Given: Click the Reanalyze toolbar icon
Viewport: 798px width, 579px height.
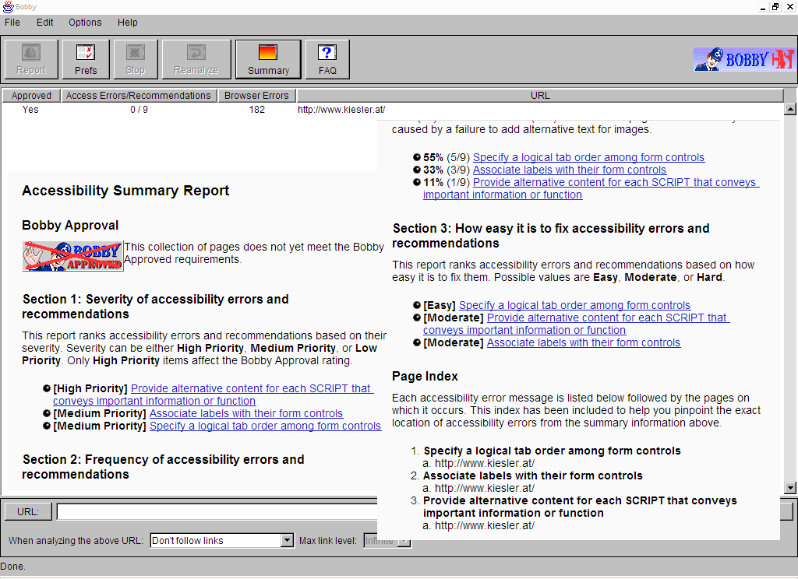Looking at the screenshot, I should (196, 60).
